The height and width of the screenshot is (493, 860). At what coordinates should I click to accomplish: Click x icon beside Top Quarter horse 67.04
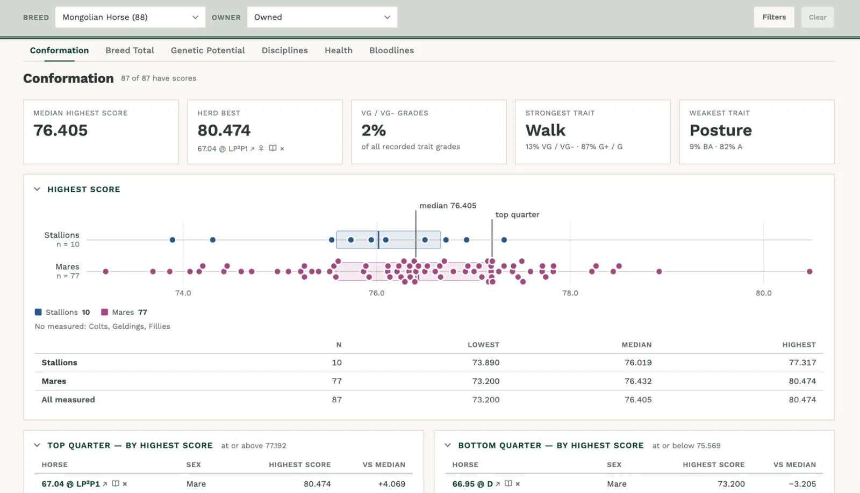(x=125, y=484)
